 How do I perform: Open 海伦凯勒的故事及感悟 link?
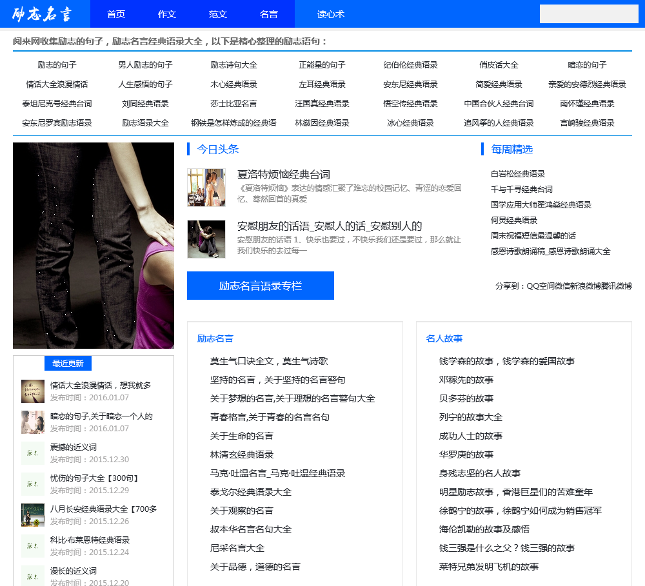pyautogui.click(x=484, y=529)
